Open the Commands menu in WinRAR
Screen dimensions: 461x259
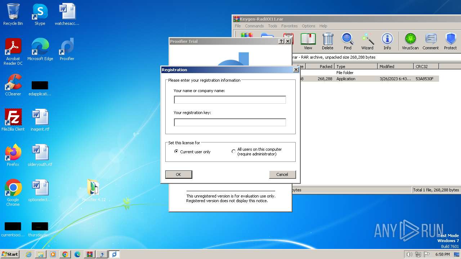pos(254,26)
